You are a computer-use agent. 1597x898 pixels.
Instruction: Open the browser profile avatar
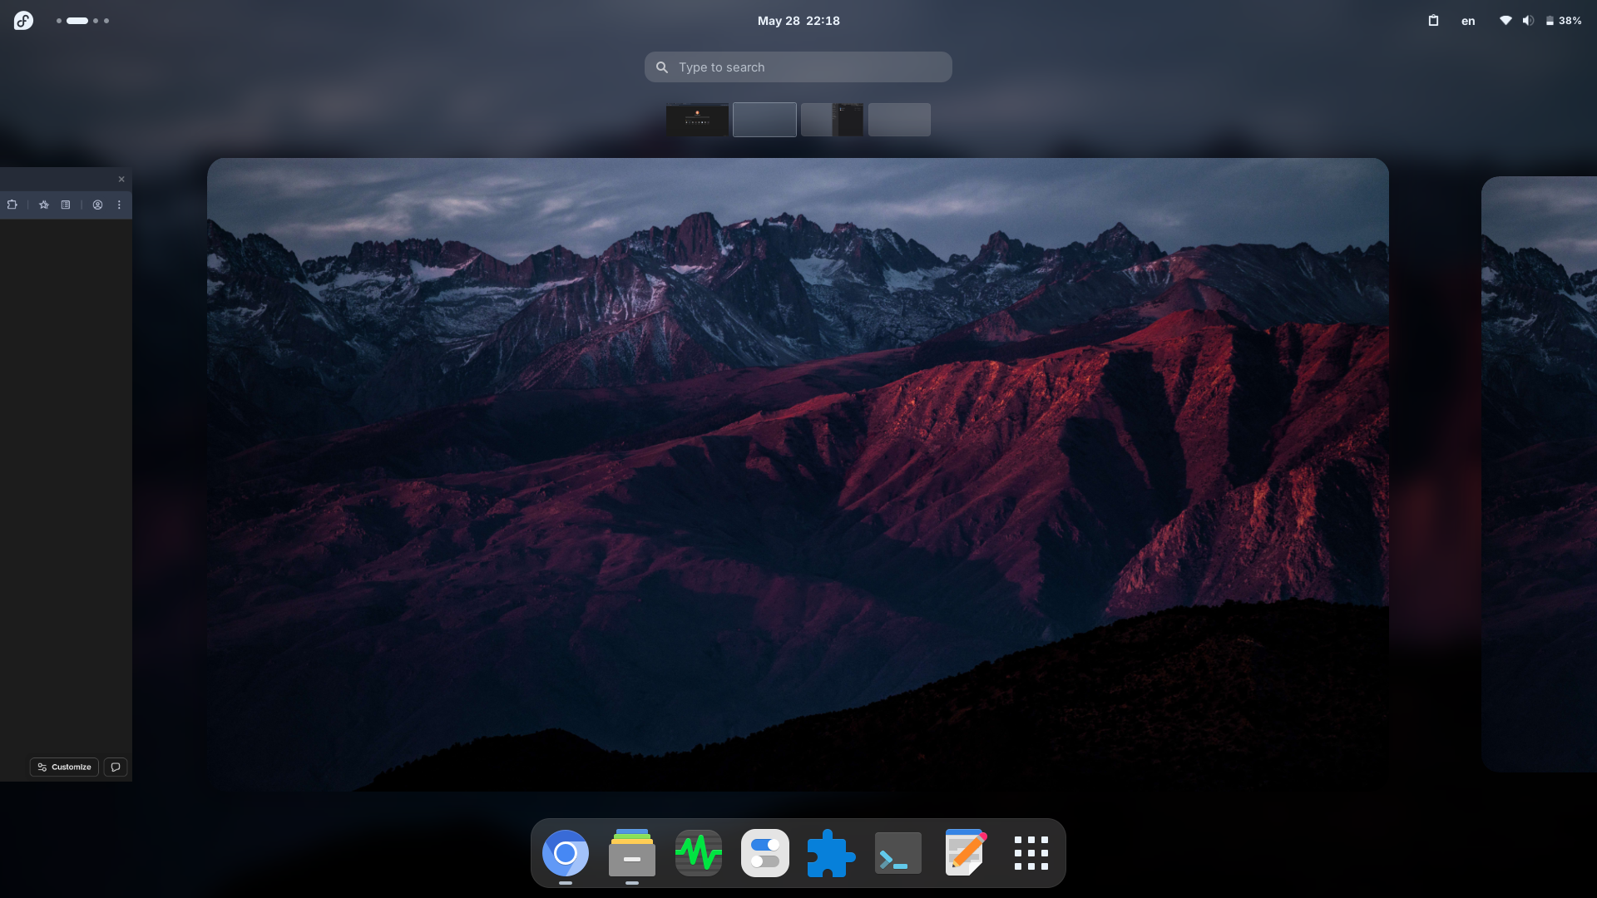(x=97, y=205)
